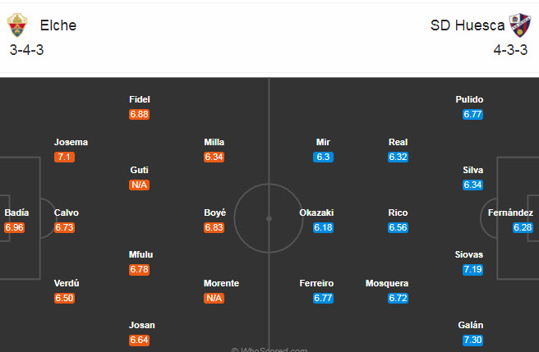Click goalkeeper Badía's 6.96 rating
This screenshot has width=539, height=352.
[15, 227]
